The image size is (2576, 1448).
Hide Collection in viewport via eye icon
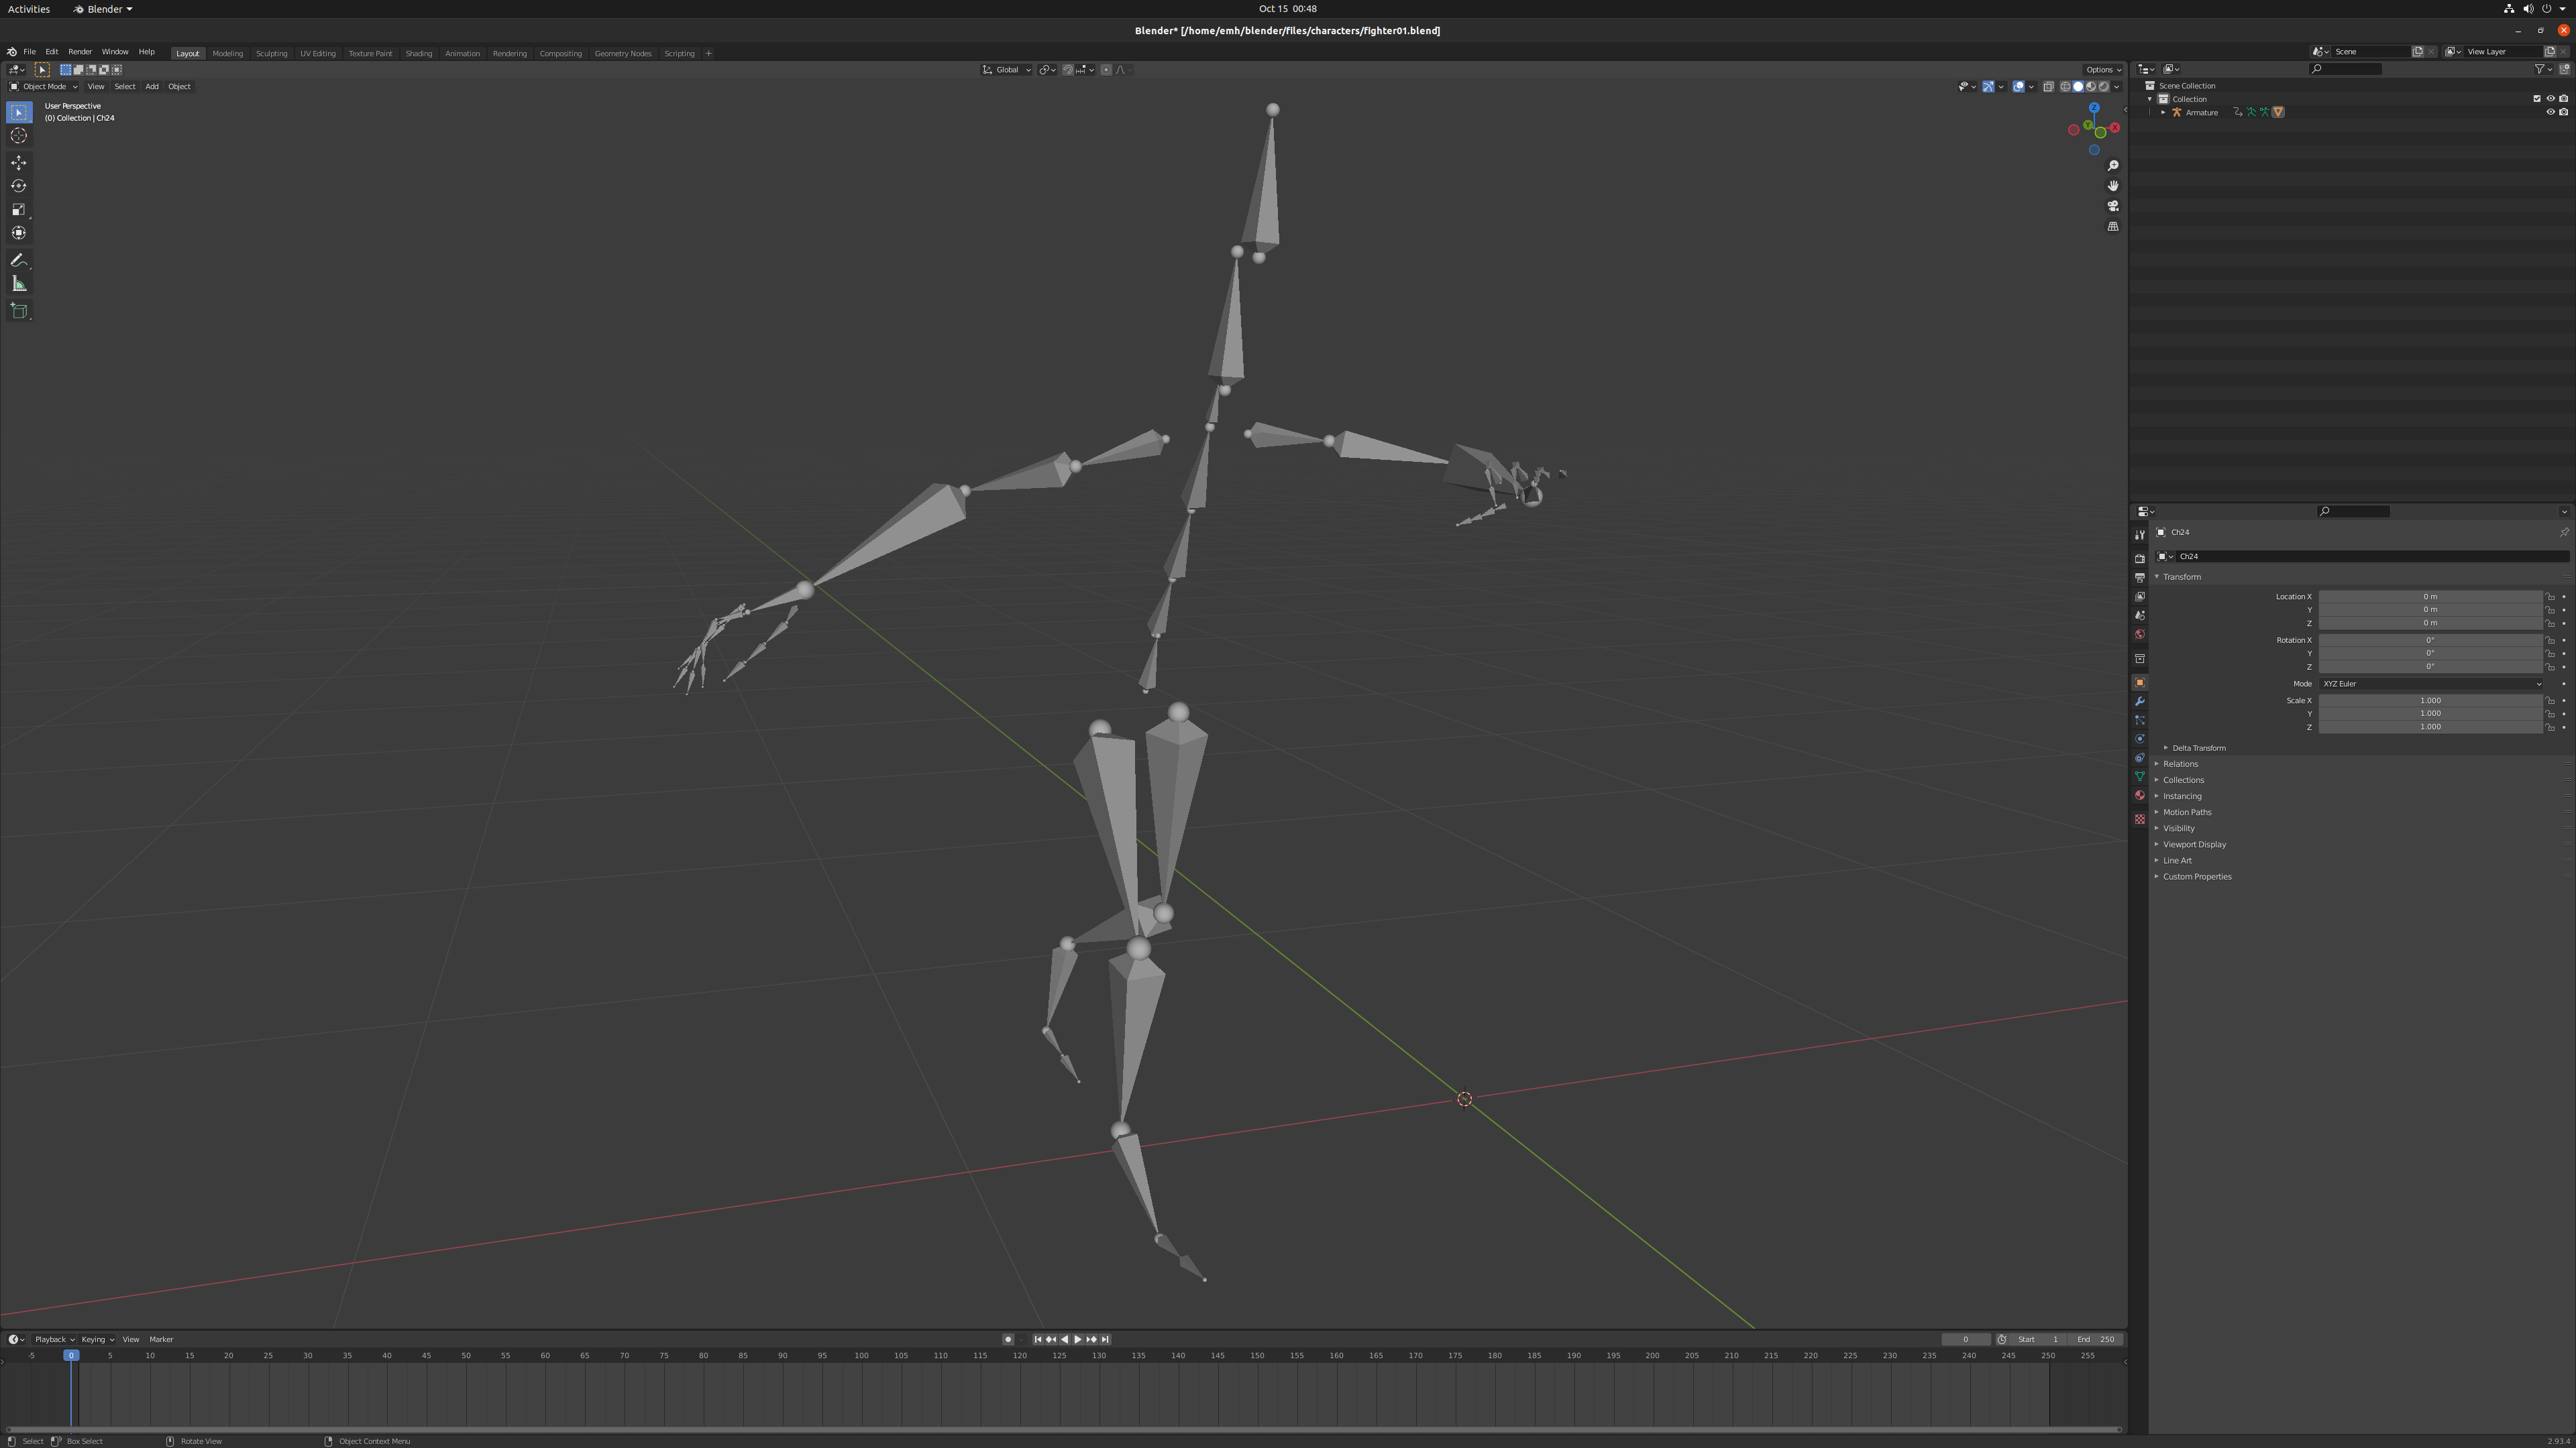(x=2550, y=99)
